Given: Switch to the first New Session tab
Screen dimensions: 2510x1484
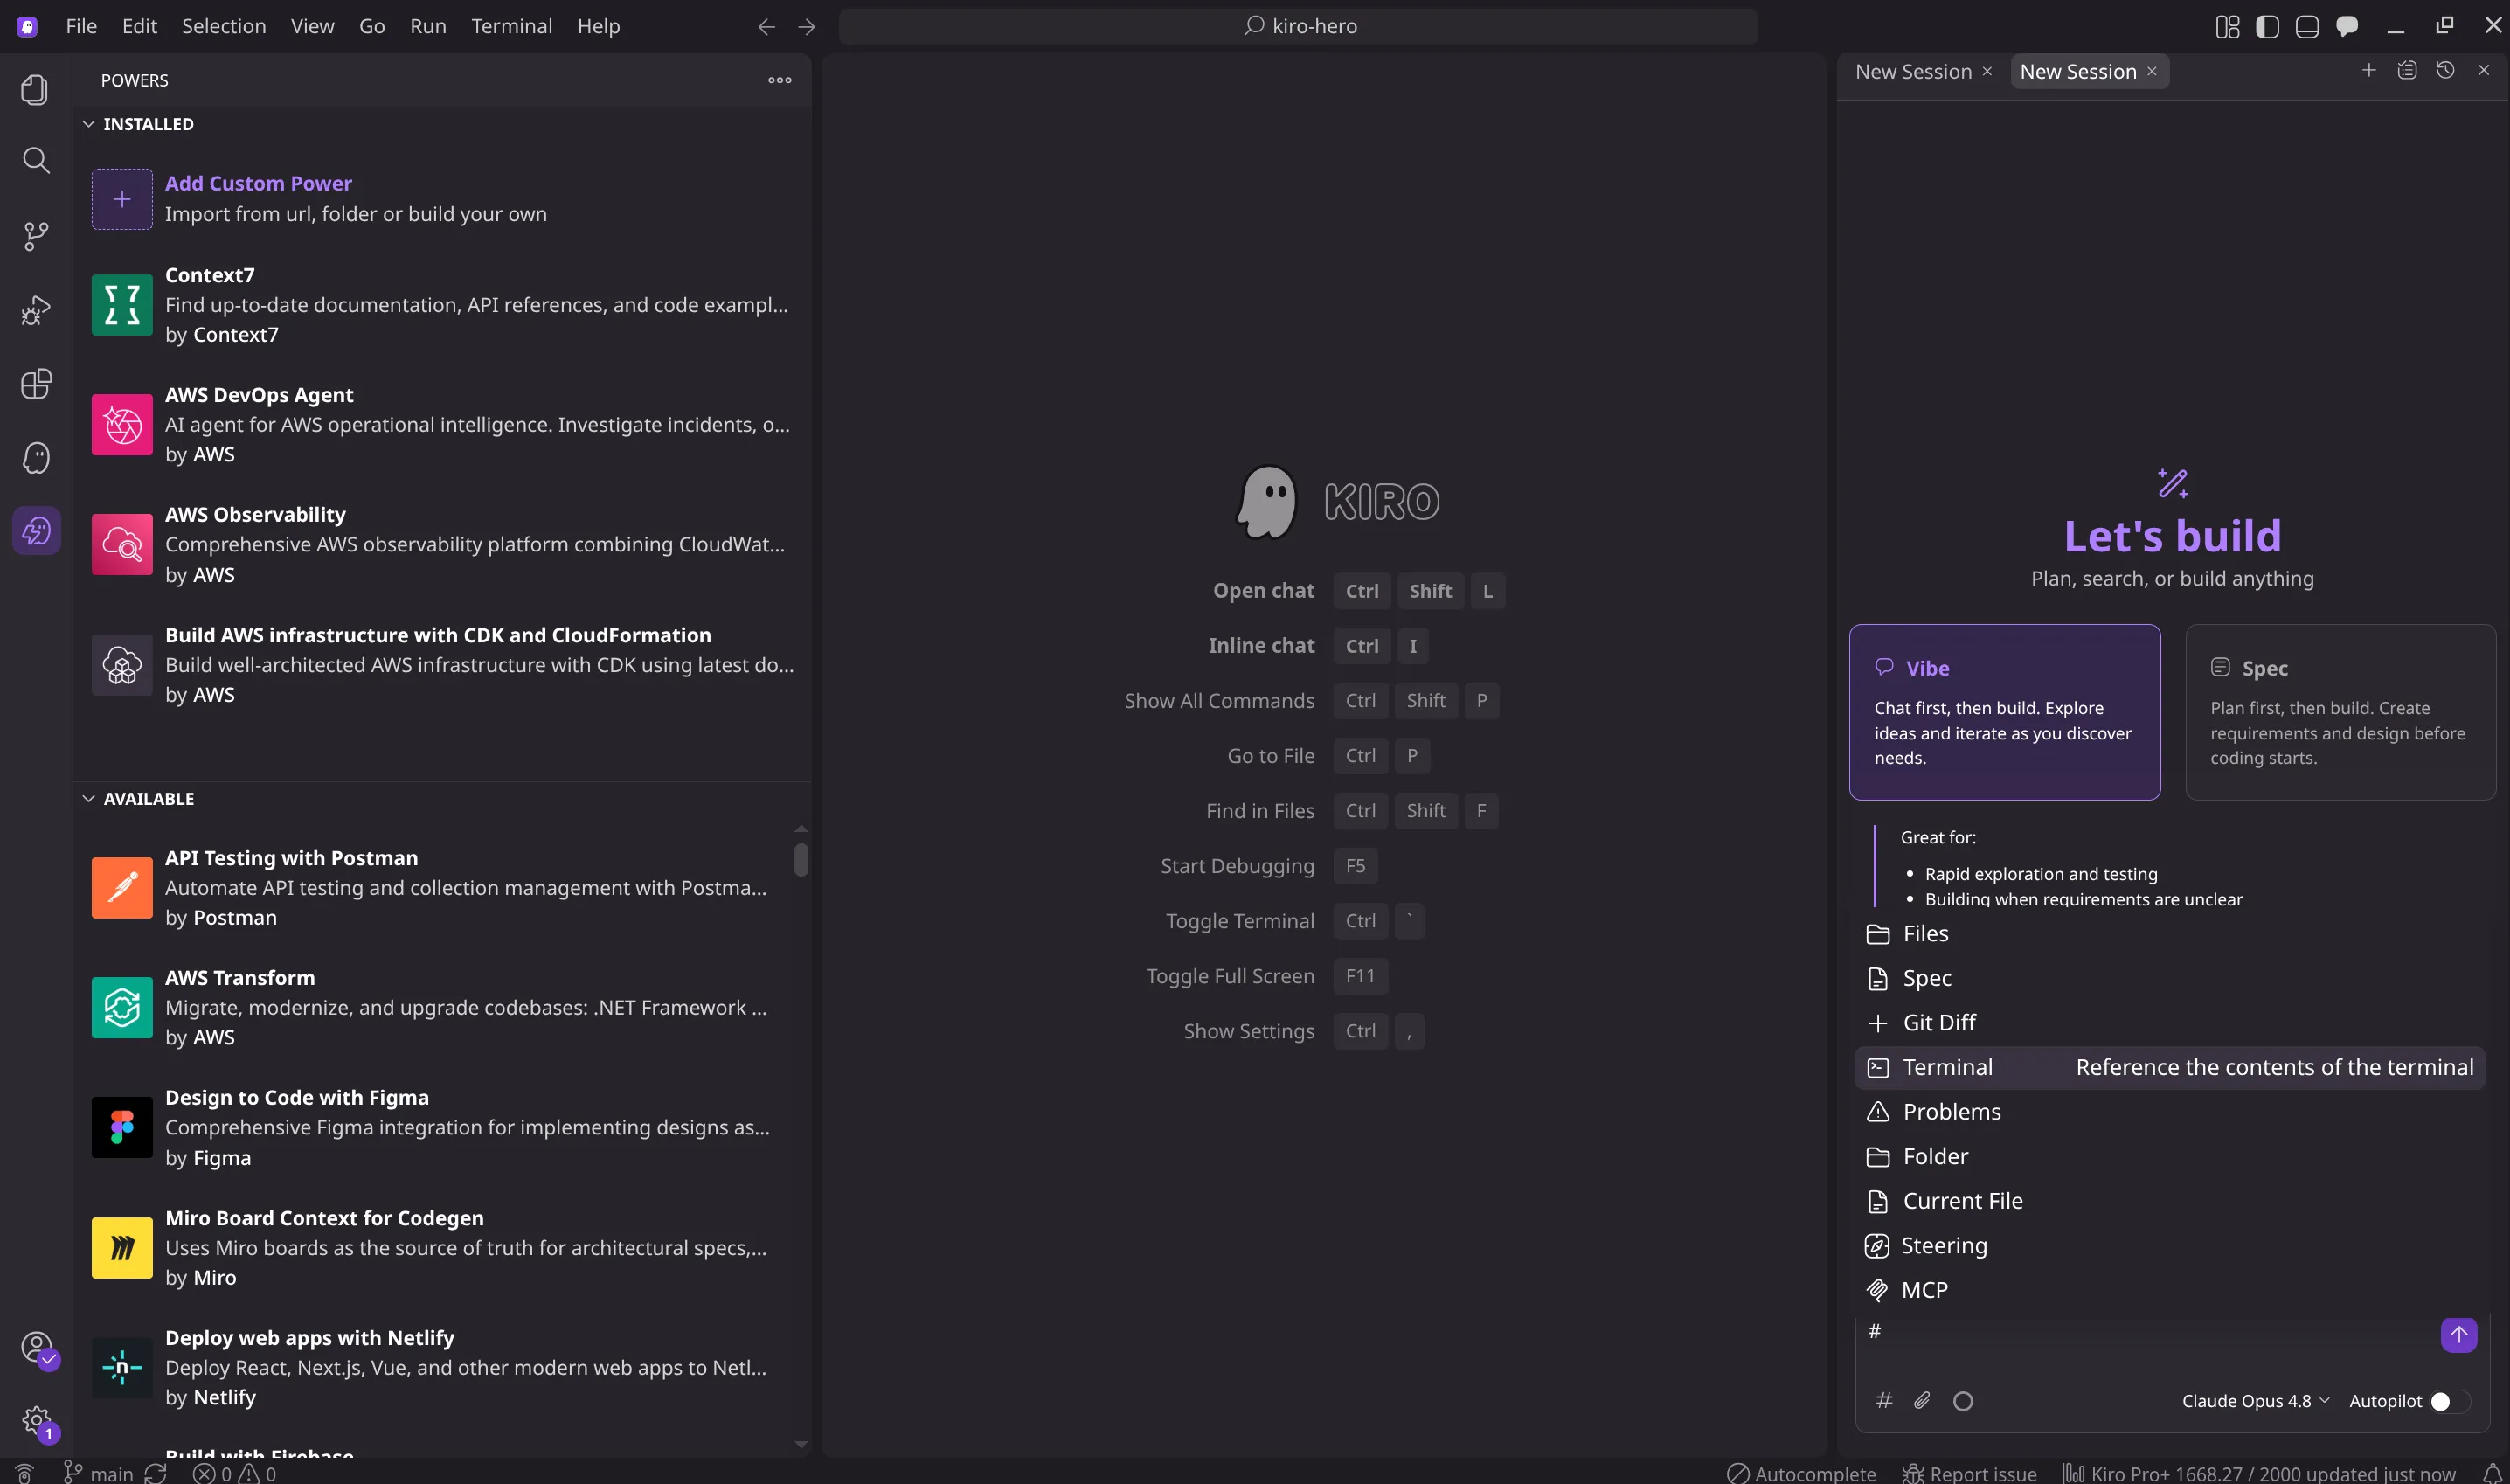Looking at the screenshot, I should click(x=1913, y=71).
